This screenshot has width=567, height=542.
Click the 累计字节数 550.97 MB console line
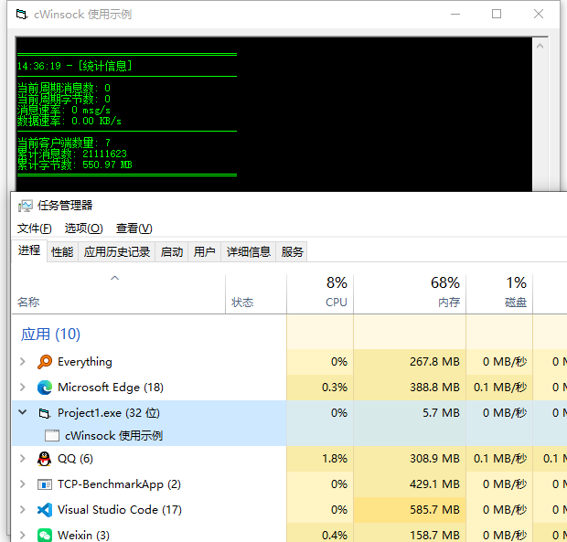pyautogui.click(x=75, y=165)
